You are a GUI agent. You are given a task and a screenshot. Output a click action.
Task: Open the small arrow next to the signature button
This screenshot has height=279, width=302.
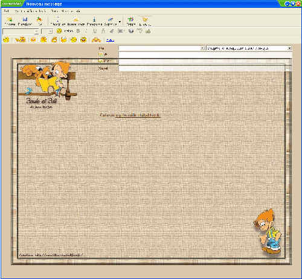point(120,22)
